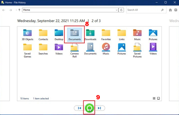Screen dimensions: 179x115
Task: Switch to details list view
Action: [154, 98]
